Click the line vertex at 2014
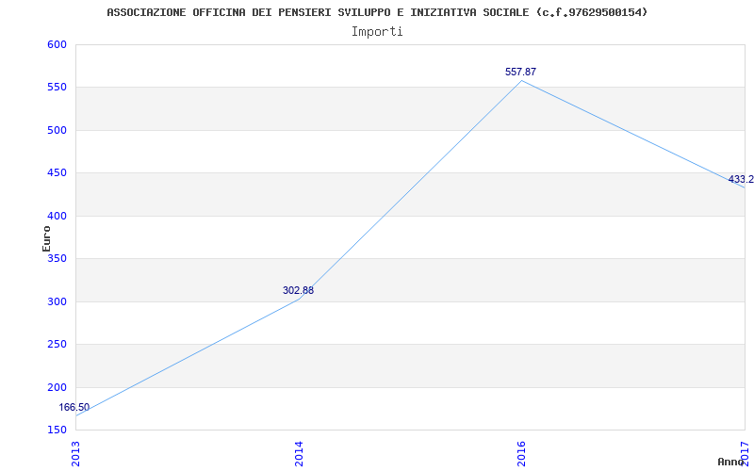This screenshot has height=471, width=754. click(299, 299)
